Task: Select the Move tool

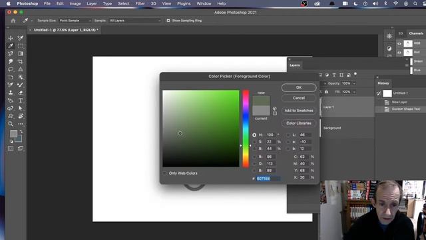Action: tap(11, 38)
